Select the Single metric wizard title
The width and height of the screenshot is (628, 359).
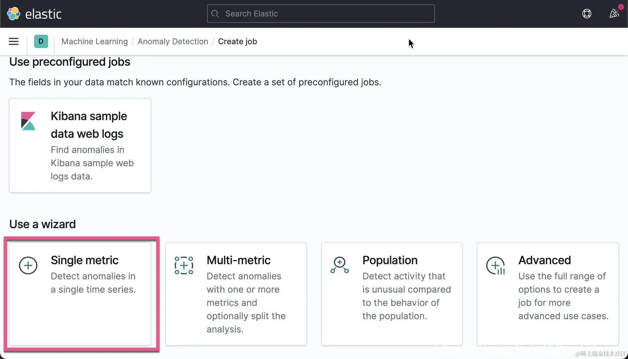(x=85, y=260)
